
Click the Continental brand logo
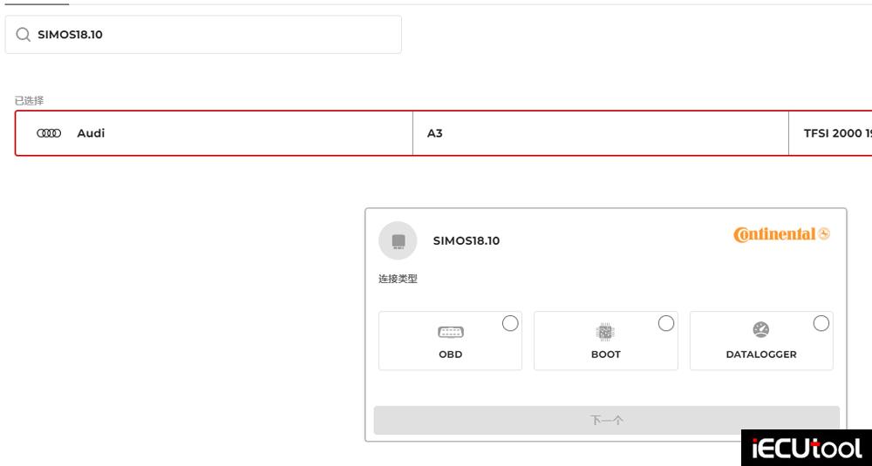click(781, 234)
